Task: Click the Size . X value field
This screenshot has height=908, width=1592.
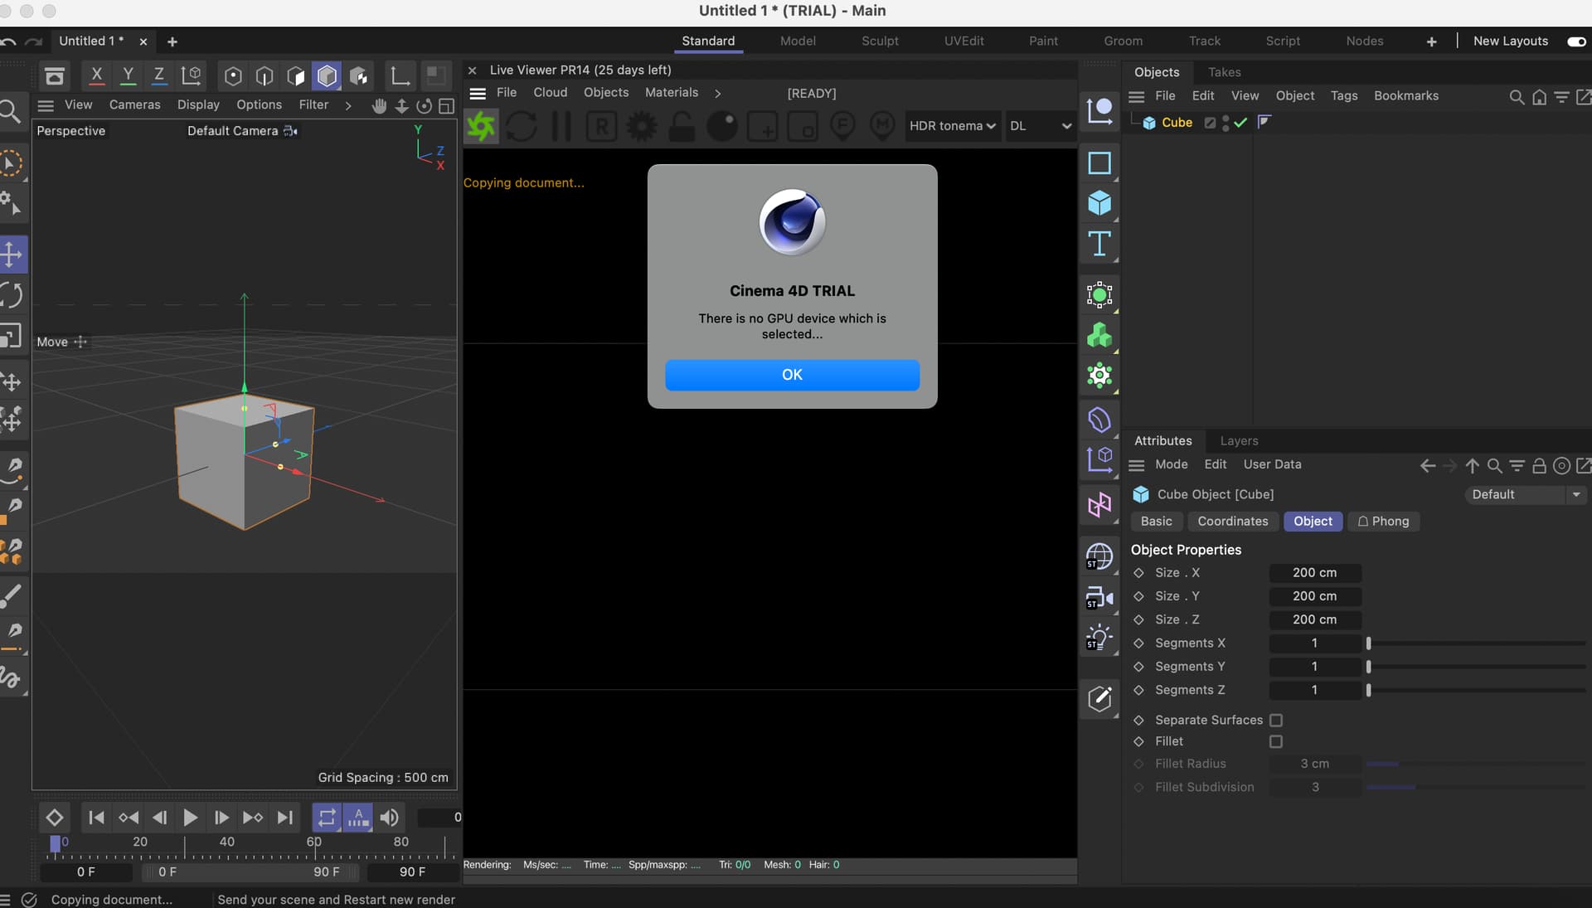Action: click(x=1314, y=573)
